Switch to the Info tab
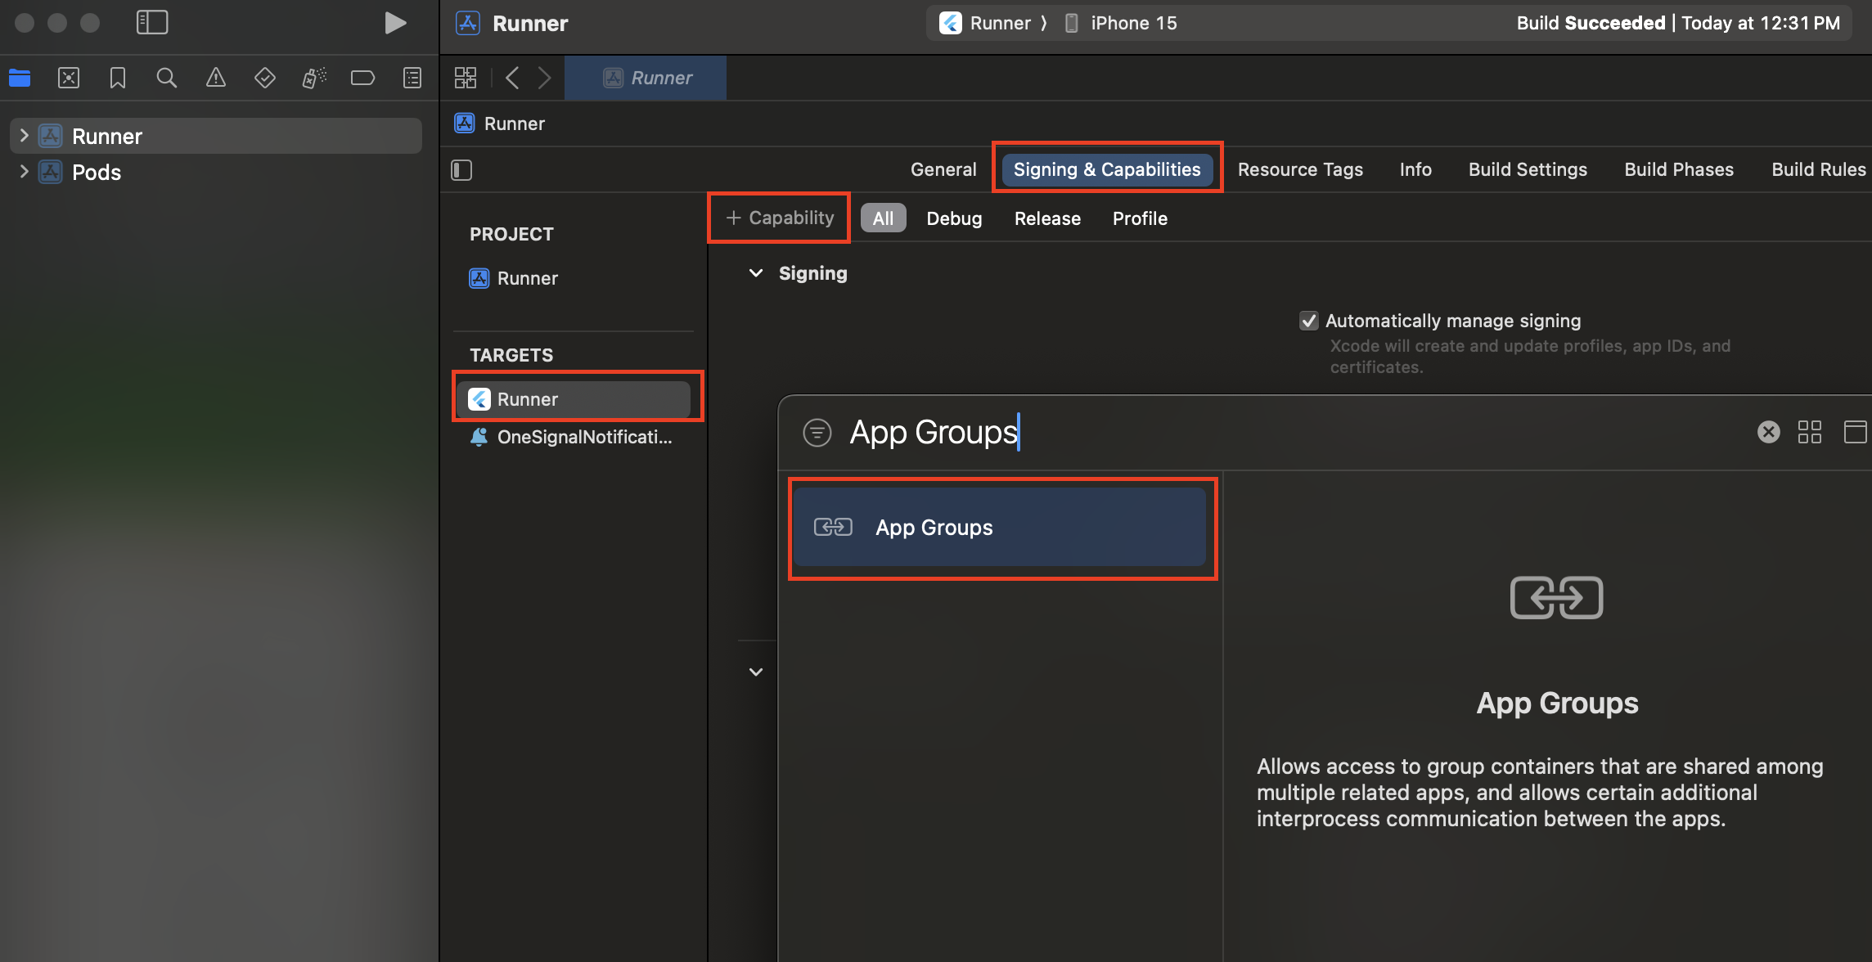The width and height of the screenshot is (1872, 962). 1415,169
